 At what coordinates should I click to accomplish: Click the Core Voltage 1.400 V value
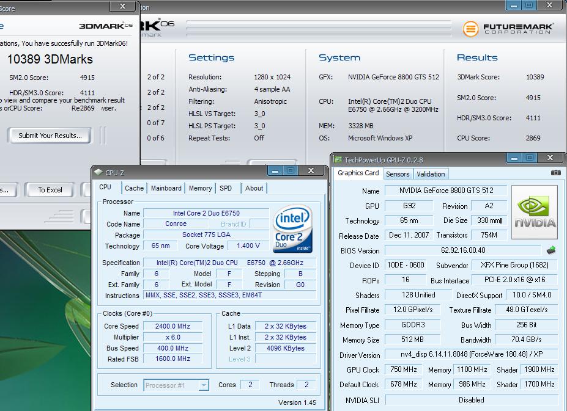tap(248, 246)
